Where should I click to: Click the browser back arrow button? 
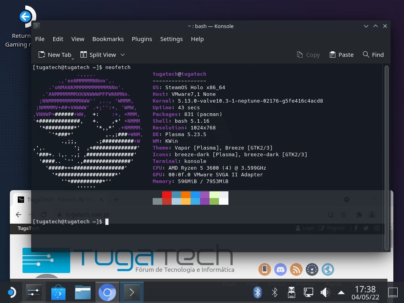19,215
